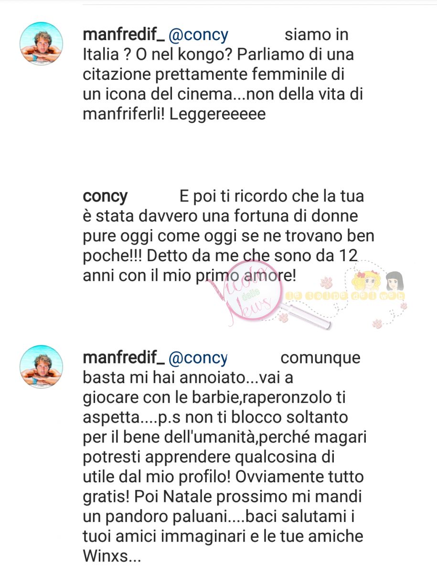This screenshot has height=573, width=437.
Task: Open manfredif_ profile picture in top comment
Action: click(x=41, y=44)
